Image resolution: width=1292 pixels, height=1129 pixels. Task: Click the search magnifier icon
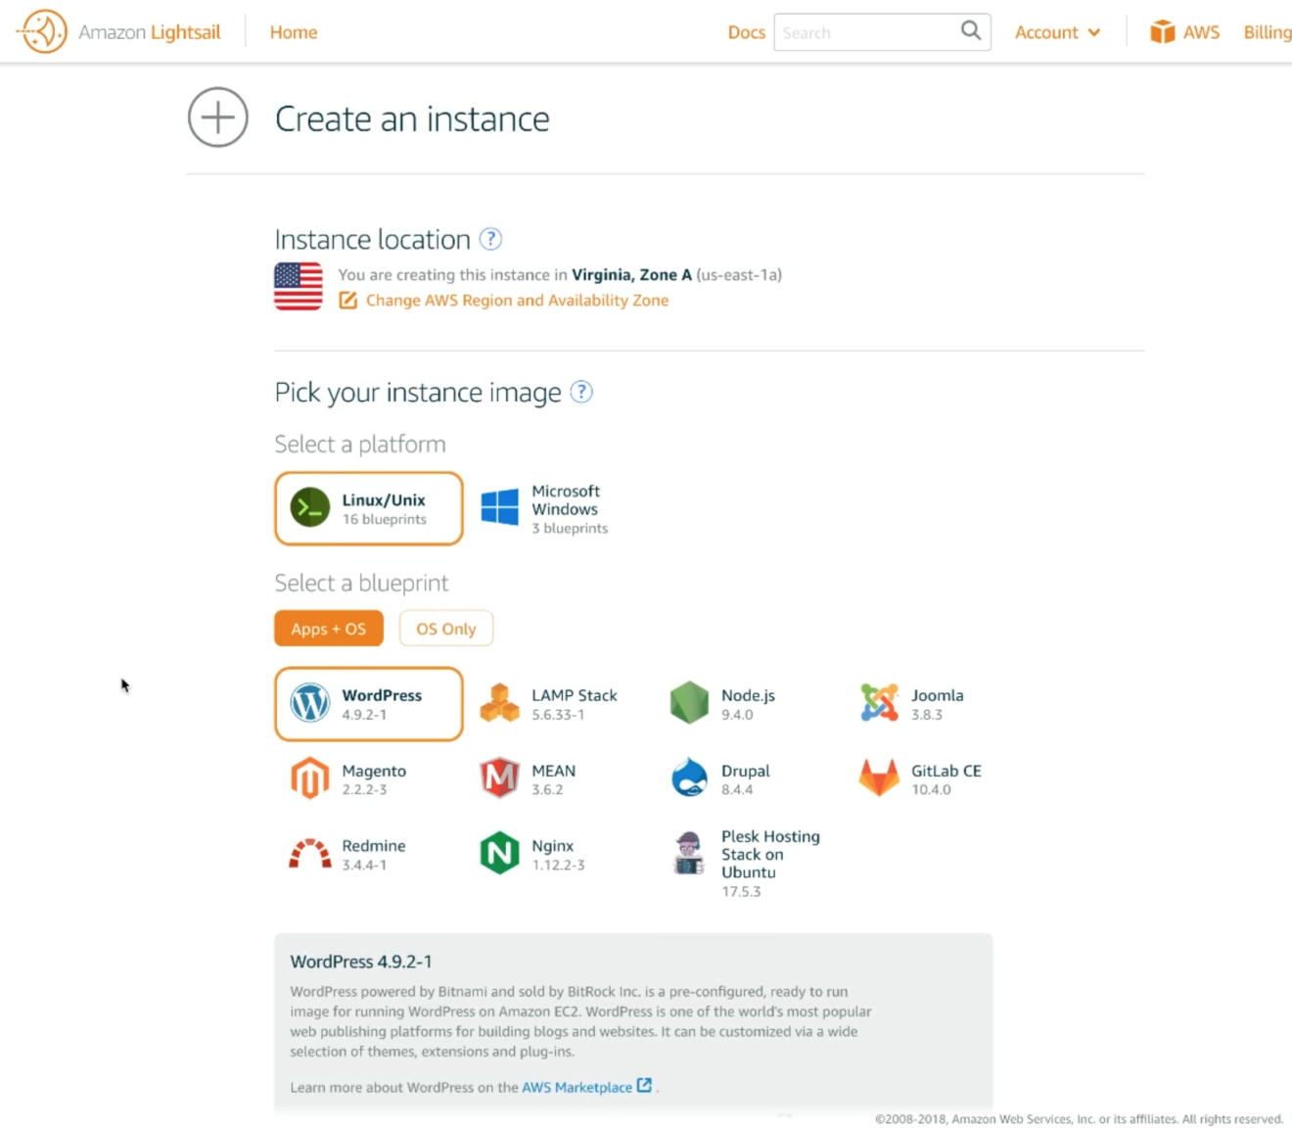[970, 30]
